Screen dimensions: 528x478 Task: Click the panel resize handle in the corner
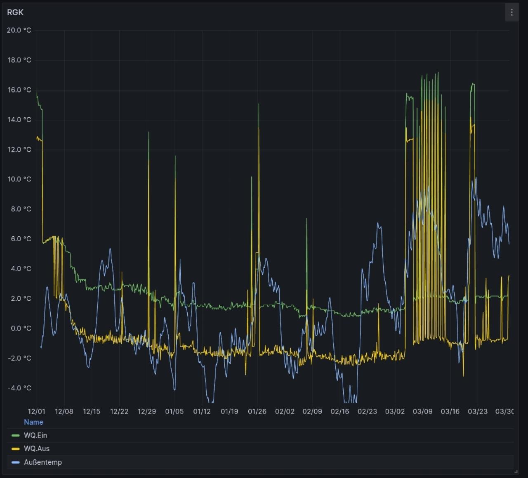click(516, 471)
